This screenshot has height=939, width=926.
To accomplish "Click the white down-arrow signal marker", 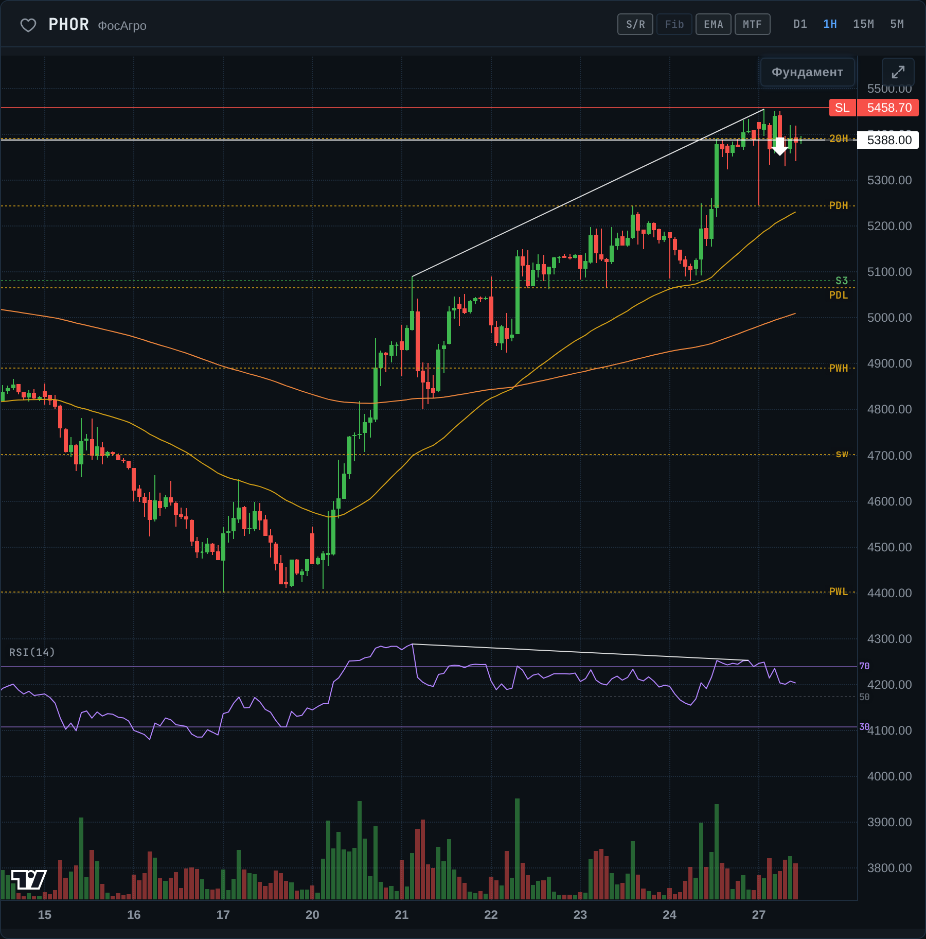I will 780,146.
